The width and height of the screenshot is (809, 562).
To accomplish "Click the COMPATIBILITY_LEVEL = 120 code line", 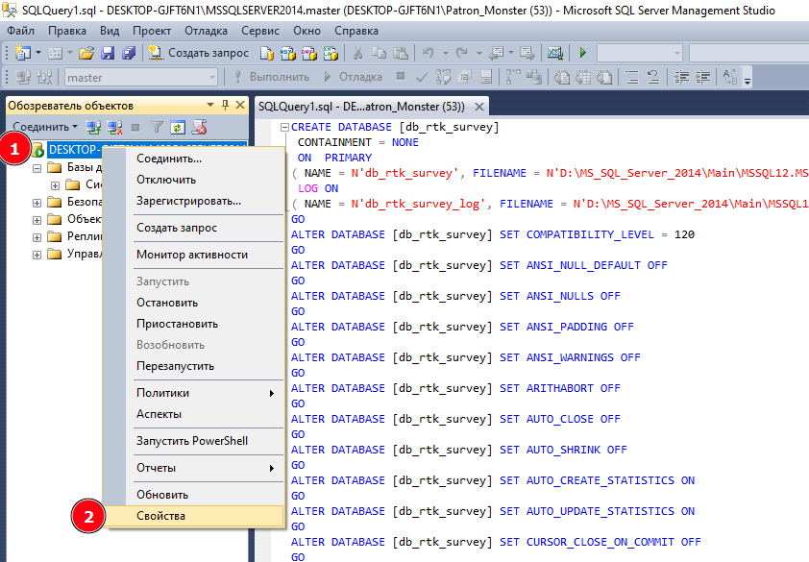I will (493, 234).
